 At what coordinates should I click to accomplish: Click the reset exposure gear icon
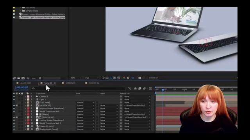tap(128, 78)
